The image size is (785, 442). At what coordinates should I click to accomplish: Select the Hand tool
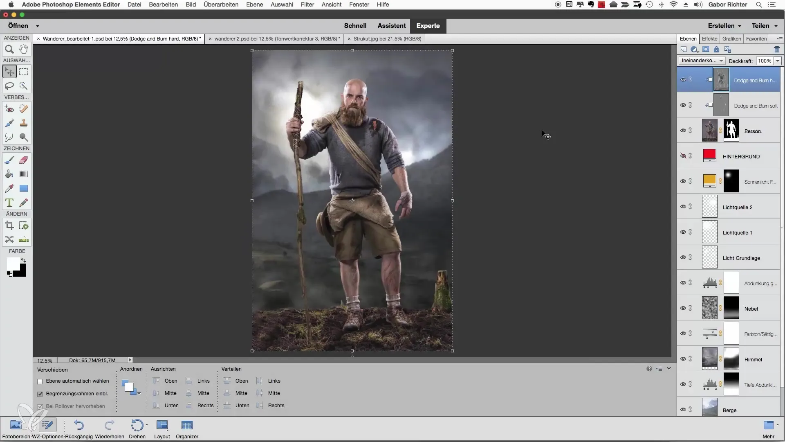24,50
